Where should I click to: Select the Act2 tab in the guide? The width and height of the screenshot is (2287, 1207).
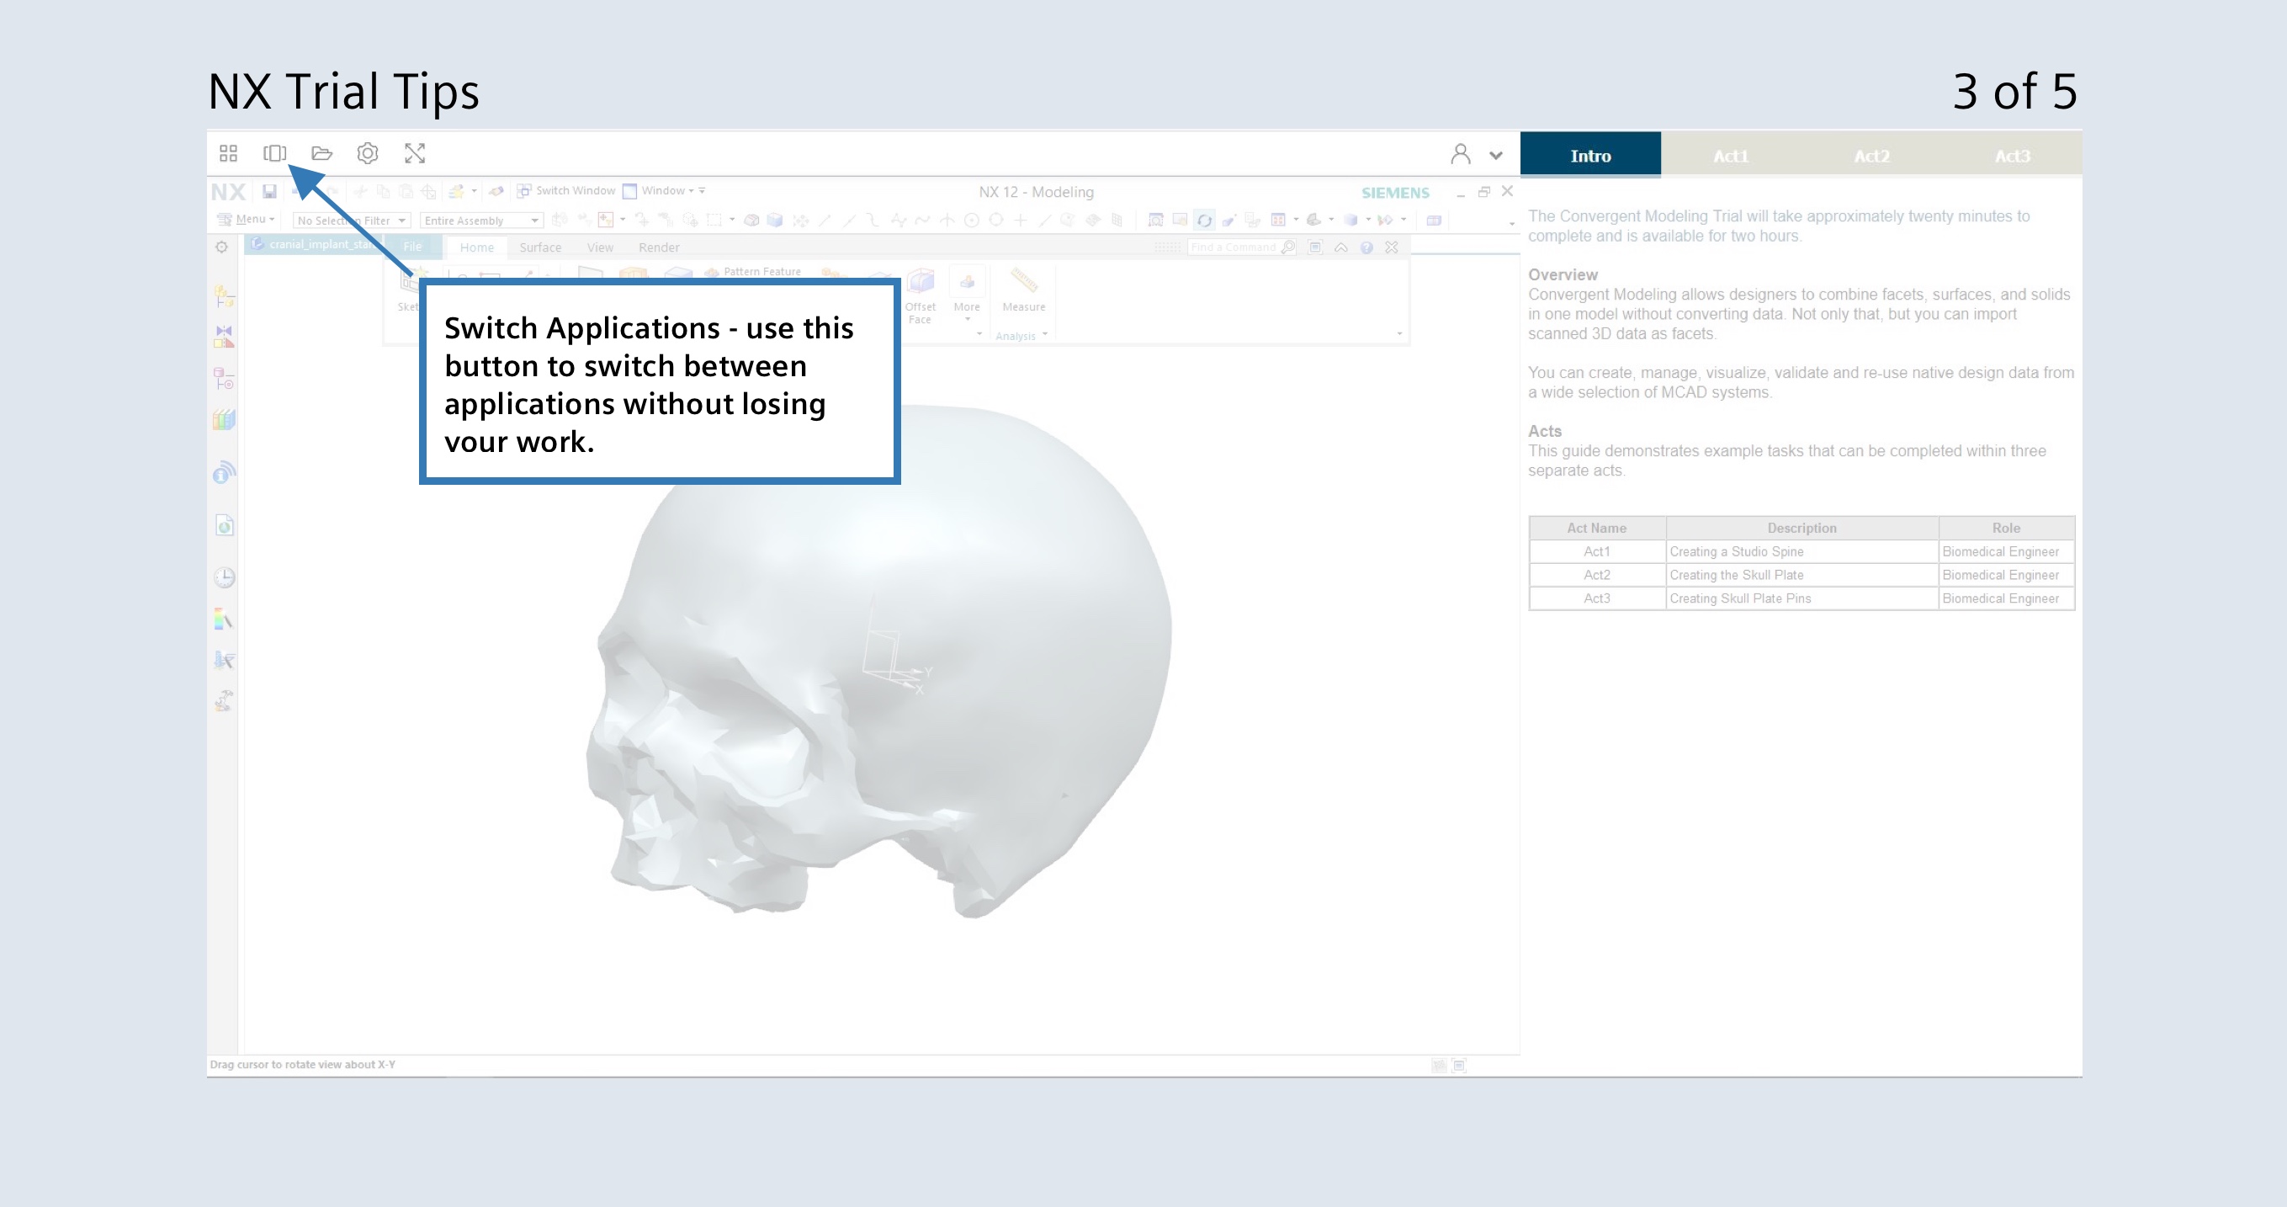point(1871,155)
